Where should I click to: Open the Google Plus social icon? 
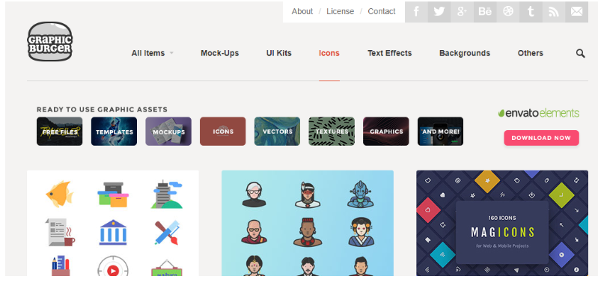click(462, 11)
